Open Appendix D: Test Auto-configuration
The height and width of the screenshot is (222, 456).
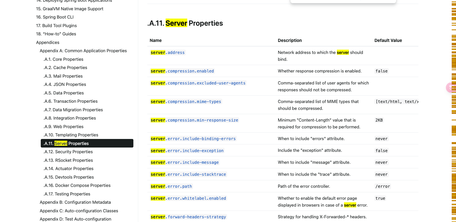[76, 219]
